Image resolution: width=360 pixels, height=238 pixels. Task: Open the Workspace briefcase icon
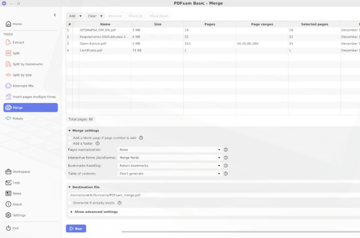tap(8, 171)
